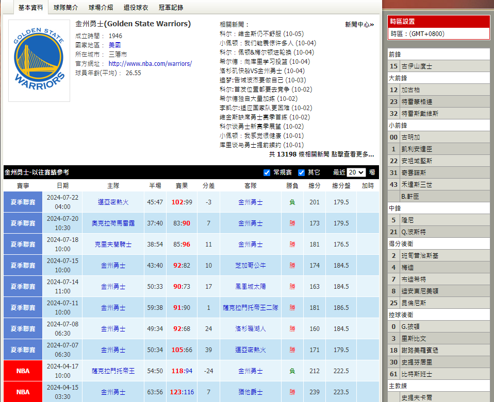Click 點擊查看更多 related news link
494x402 pixels.
click(353, 154)
